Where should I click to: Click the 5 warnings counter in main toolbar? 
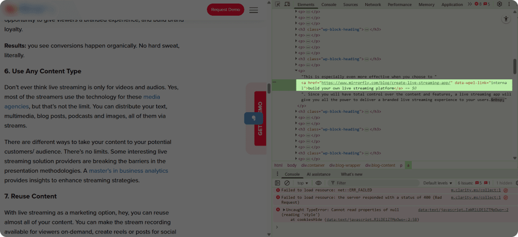487,4
